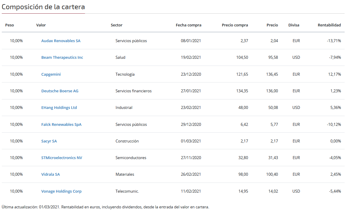
Task: Click the Precio compra column header
Action: point(235,25)
